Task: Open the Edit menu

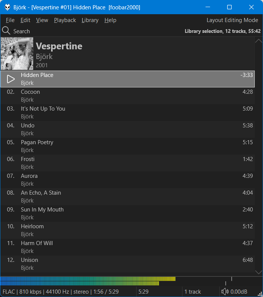Action: coord(25,20)
